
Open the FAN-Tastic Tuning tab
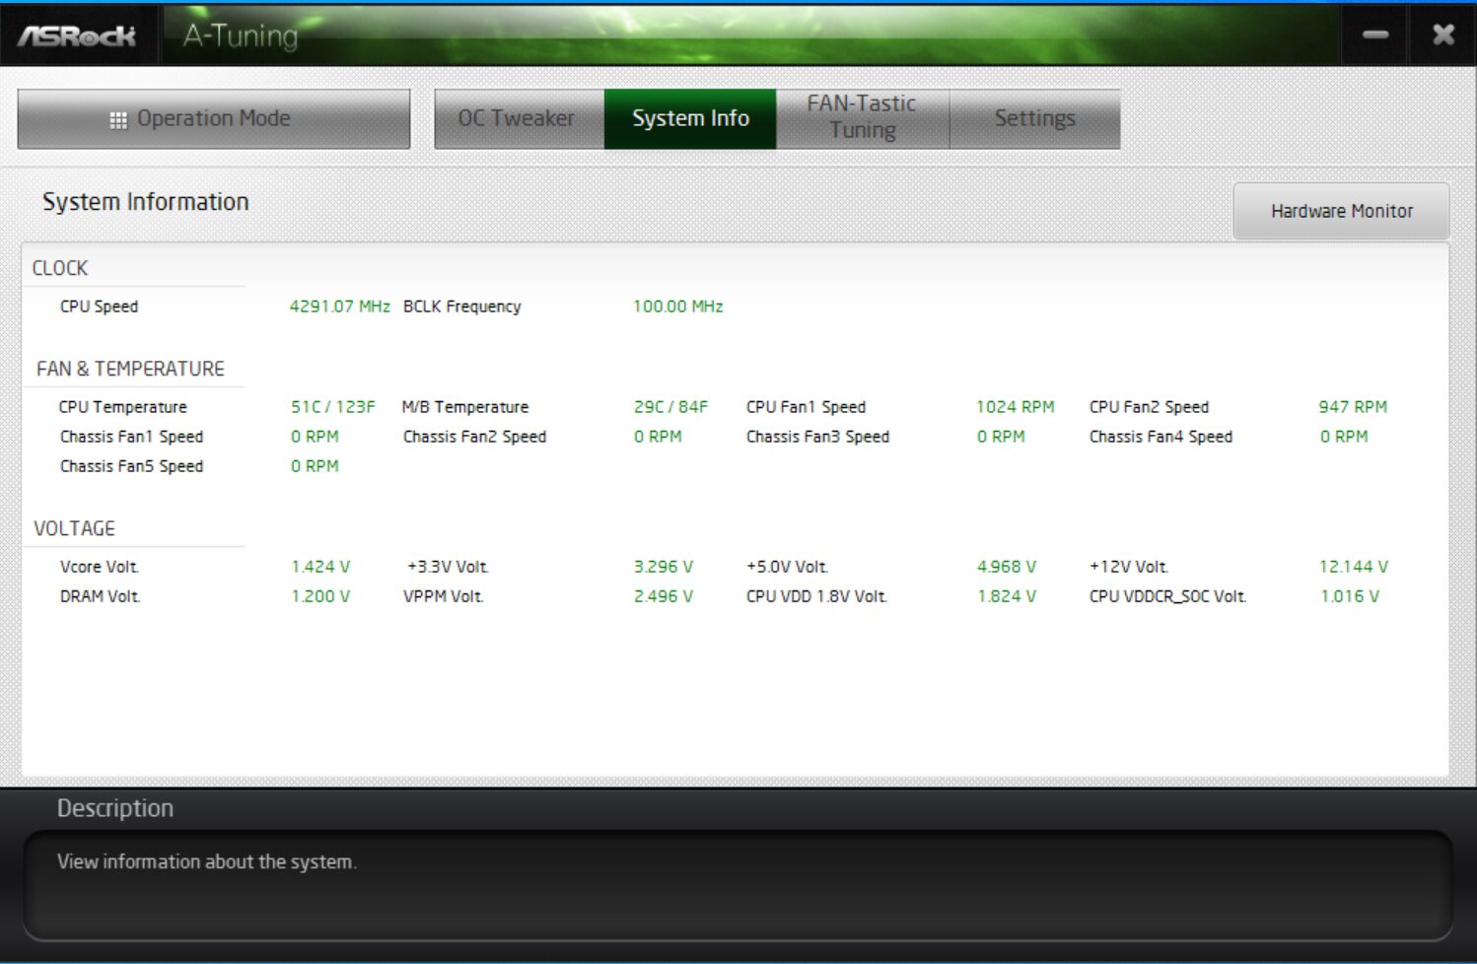coord(863,119)
